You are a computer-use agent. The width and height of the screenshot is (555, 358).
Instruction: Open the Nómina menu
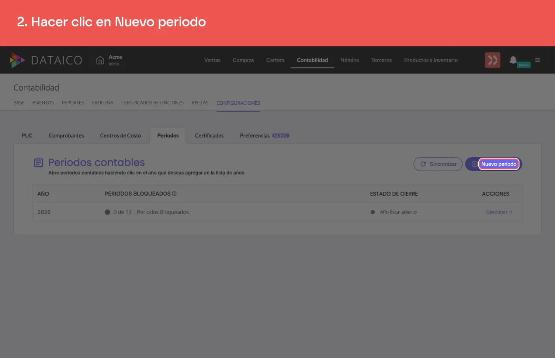pyautogui.click(x=349, y=60)
